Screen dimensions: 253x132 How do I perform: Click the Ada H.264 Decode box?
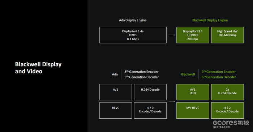[x=150, y=92]
